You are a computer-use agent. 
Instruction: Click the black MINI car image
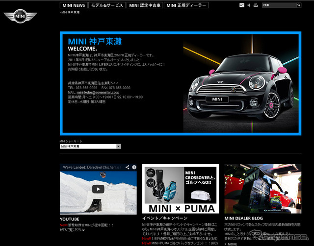(241, 84)
